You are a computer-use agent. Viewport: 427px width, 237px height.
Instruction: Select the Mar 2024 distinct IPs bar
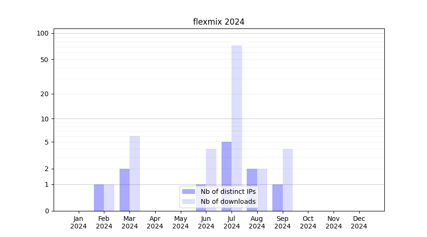(124, 190)
